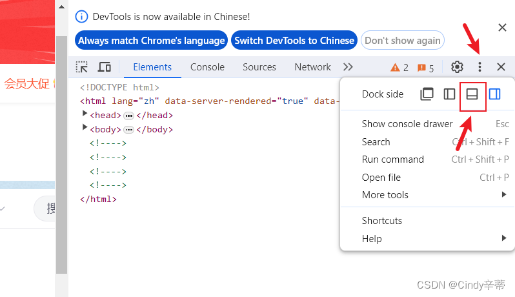
Task: Undock DevTools into separate window
Action: (x=427, y=94)
